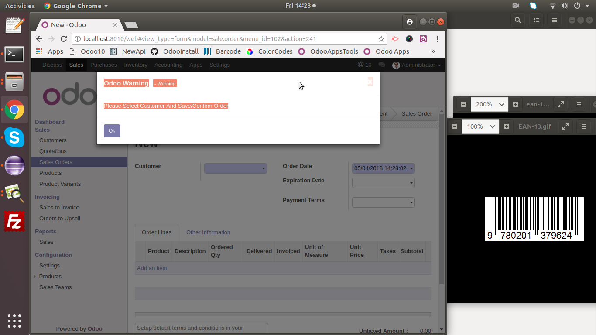
Task: Open Skype from the dock
Action: [x=14, y=138]
